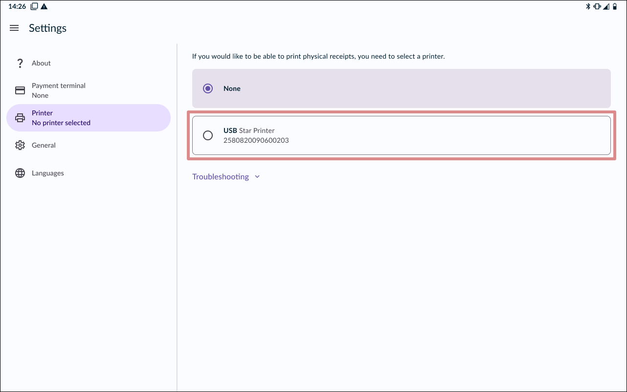Image resolution: width=627 pixels, height=392 pixels.
Task: Tap the vibrate mode status icon
Action: pyautogui.click(x=597, y=6)
